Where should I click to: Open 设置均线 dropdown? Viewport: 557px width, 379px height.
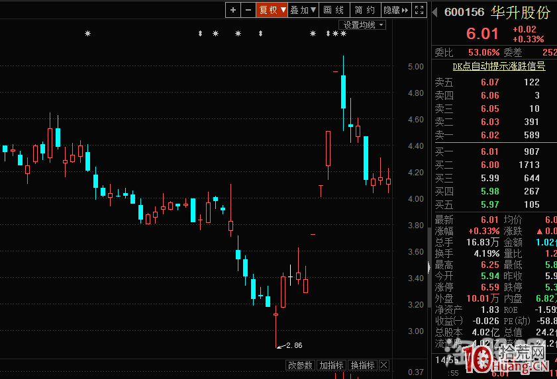click(x=362, y=25)
